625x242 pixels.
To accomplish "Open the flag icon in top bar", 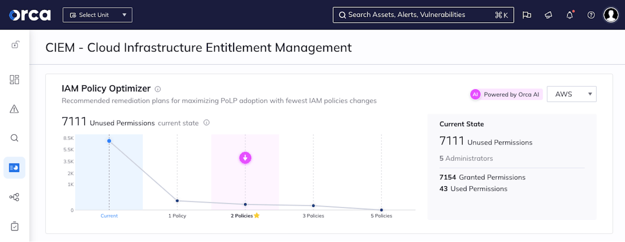I will pos(527,15).
